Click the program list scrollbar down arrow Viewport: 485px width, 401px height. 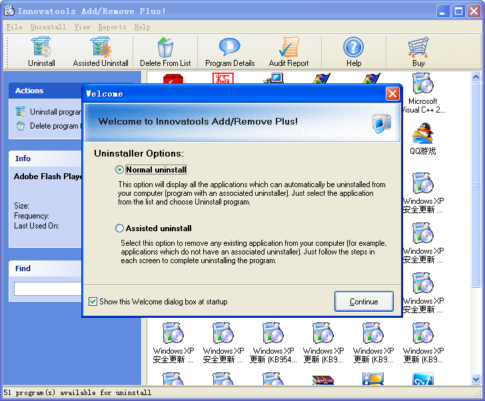point(476,380)
